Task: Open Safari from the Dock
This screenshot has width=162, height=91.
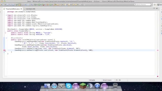Action: coord(54,86)
